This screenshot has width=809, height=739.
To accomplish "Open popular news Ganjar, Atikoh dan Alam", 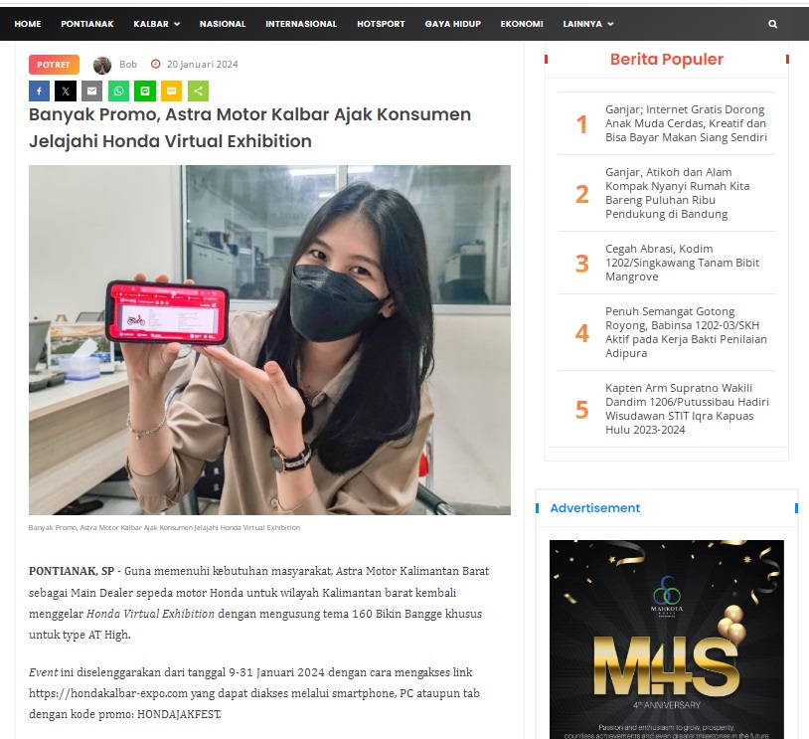I will [678, 193].
